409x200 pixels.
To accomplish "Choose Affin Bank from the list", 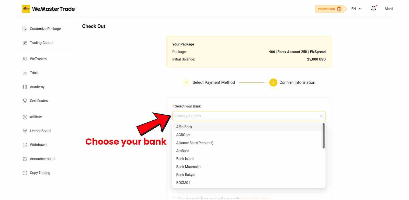I will (184, 127).
